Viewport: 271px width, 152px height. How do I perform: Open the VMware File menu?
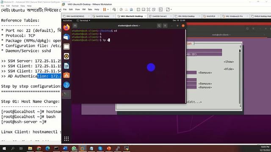(x=65, y=9)
